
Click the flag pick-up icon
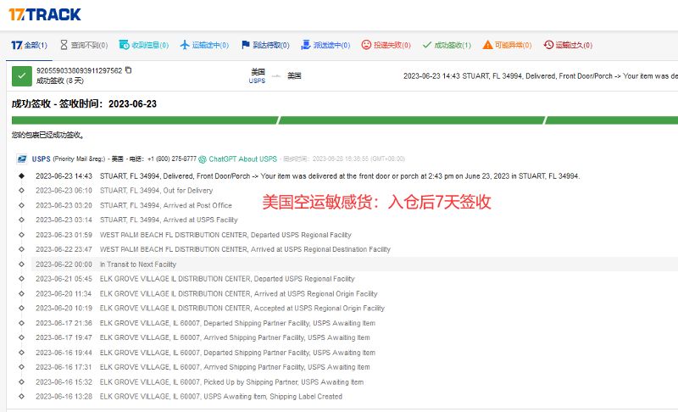[245, 45]
